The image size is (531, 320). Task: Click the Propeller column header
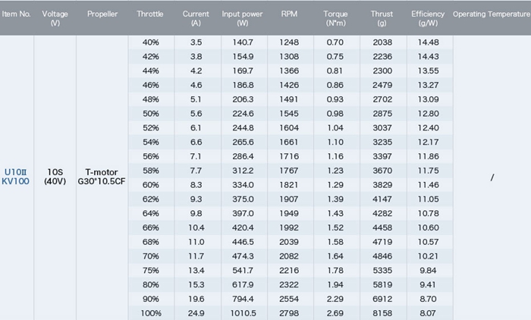(x=102, y=14)
